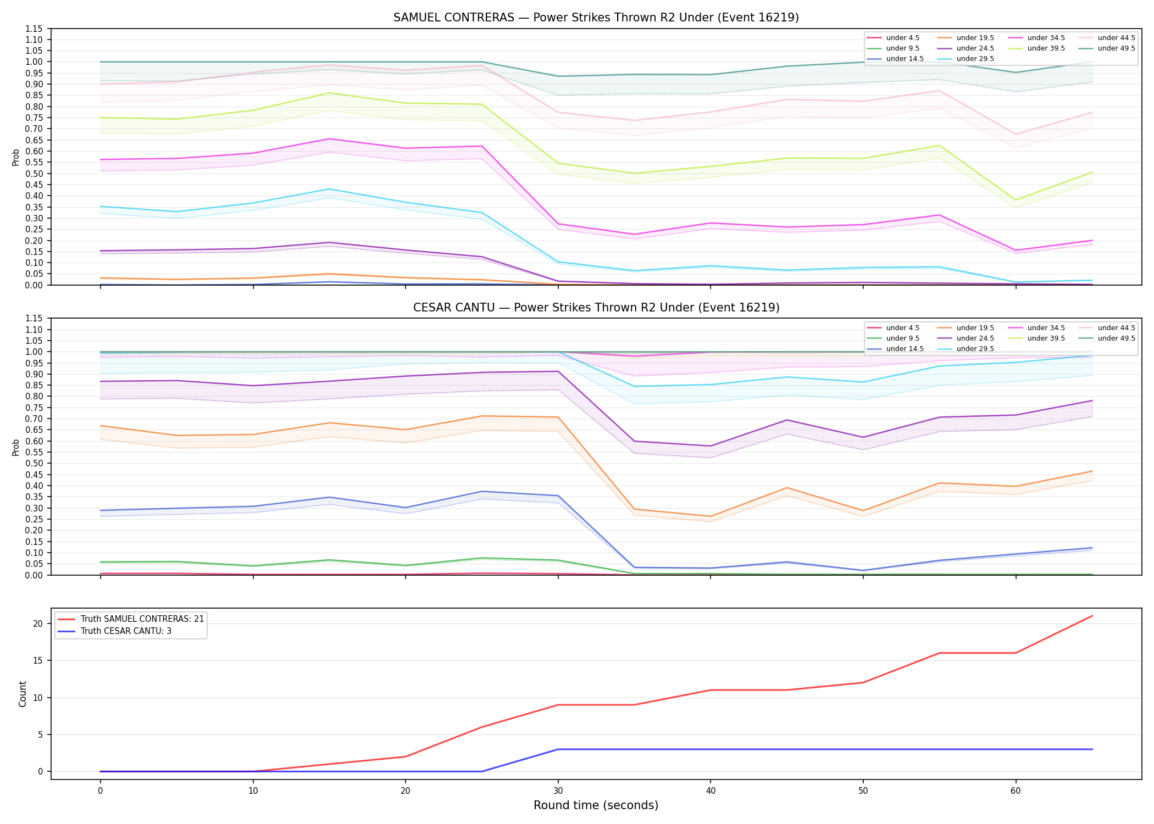Click x-axis tick label 60
This screenshot has width=1154, height=824.
click(1016, 791)
